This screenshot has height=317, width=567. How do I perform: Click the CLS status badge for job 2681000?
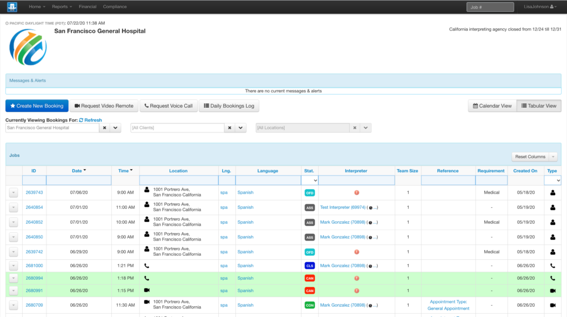[310, 265]
